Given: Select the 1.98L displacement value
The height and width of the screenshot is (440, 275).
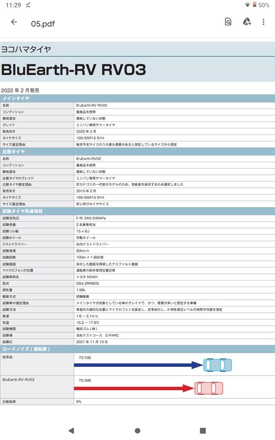Looking at the screenshot, I should click(81, 290).
